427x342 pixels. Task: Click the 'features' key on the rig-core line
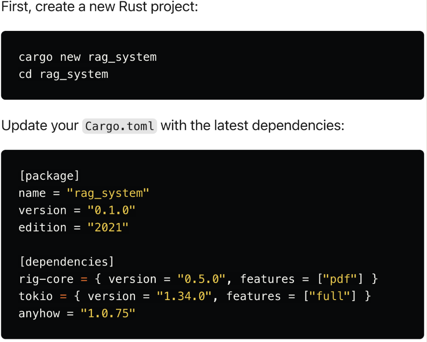[x=267, y=279]
